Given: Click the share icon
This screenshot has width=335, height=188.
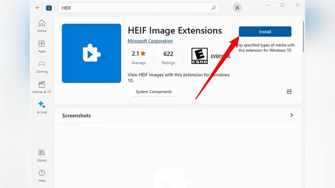Looking at the screenshot, I should point(289,91).
